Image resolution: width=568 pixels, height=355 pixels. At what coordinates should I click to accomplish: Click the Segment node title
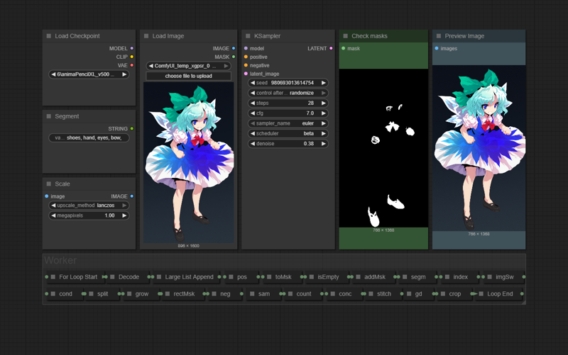click(x=67, y=116)
